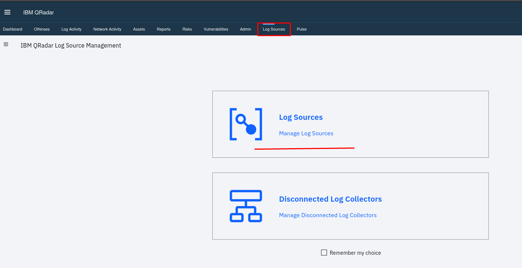The height and width of the screenshot is (268, 522).
Task: View the Vulnerabilities tab
Action: (x=216, y=29)
